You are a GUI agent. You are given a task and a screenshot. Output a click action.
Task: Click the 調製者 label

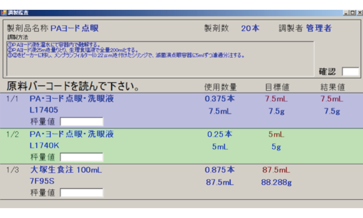point(291,28)
